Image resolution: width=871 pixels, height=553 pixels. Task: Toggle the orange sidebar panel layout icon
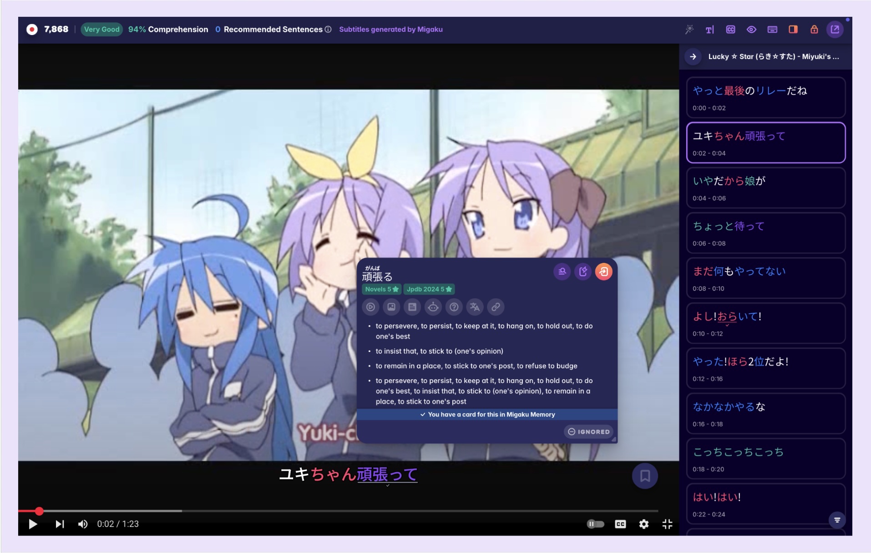pyautogui.click(x=793, y=30)
